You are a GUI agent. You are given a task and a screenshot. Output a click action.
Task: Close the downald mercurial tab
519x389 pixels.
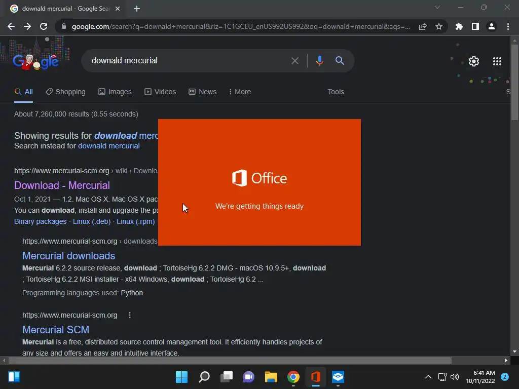click(118, 9)
